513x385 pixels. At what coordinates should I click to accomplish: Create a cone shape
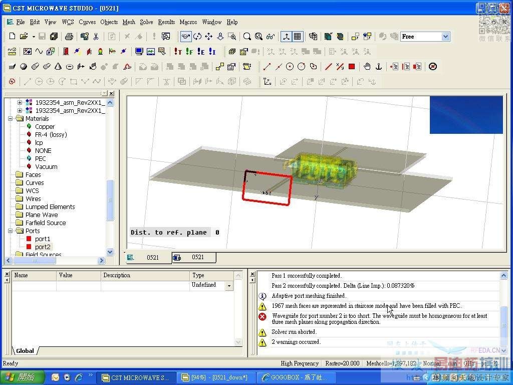[58, 67]
